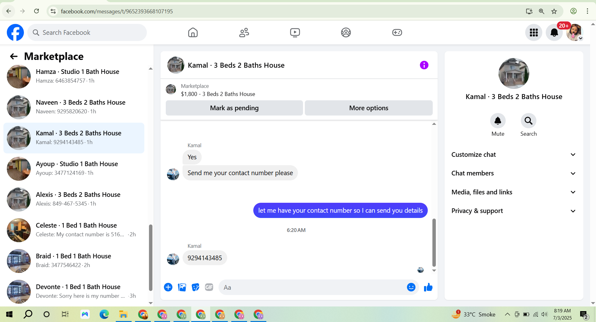Click the chat messages scrollbar thumb
The image size is (596, 322).
pyautogui.click(x=434, y=243)
